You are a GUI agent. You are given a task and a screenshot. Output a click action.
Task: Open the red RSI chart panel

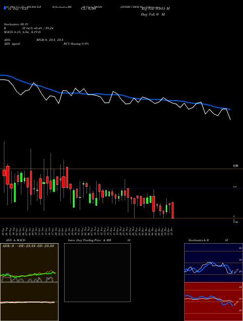pos(213,302)
